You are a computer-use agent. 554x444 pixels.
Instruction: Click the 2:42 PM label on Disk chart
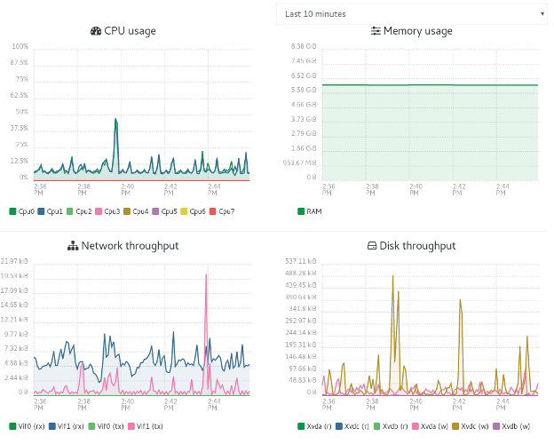(x=459, y=404)
